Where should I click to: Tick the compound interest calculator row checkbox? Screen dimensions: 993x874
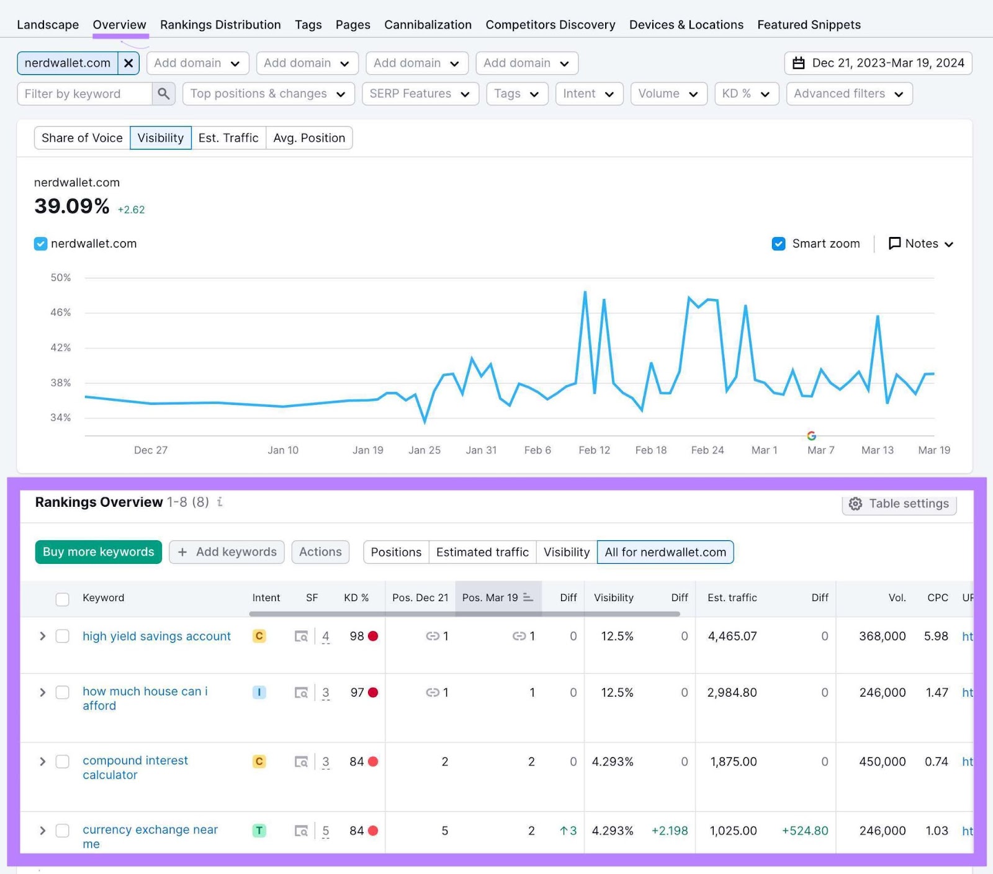tap(63, 762)
